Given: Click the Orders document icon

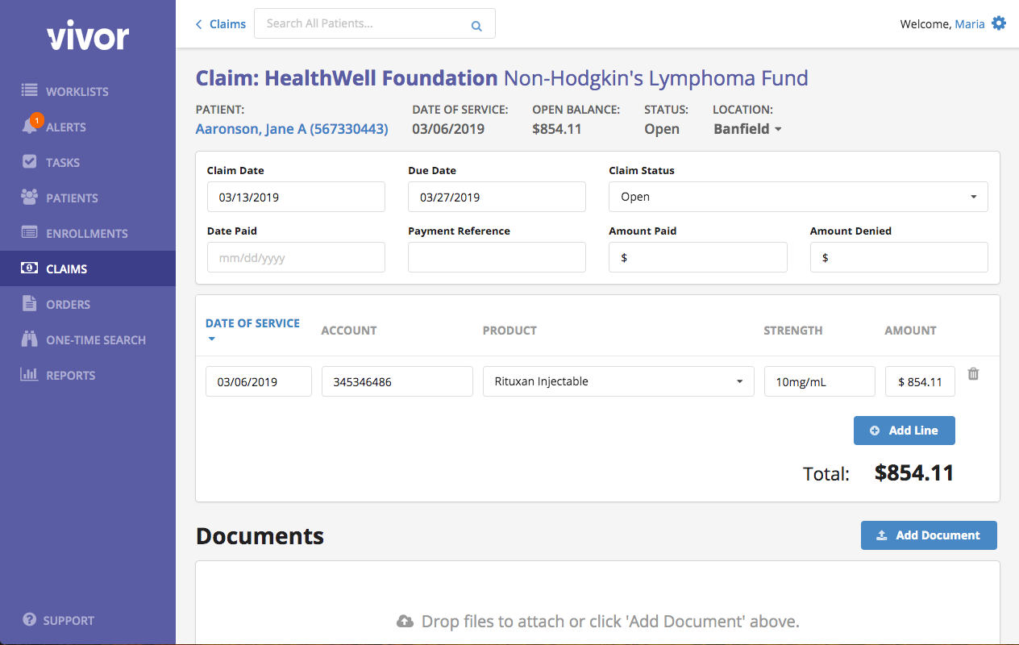Looking at the screenshot, I should coord(30,304).
